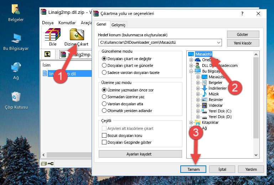
Task: Cancel with the İptal button
Action: [x=222, y=169]
